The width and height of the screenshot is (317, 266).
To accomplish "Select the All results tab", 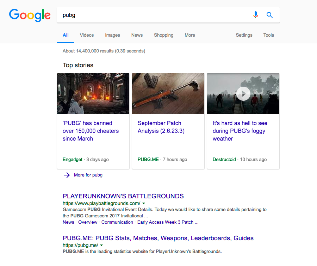I will click(66, 35).
